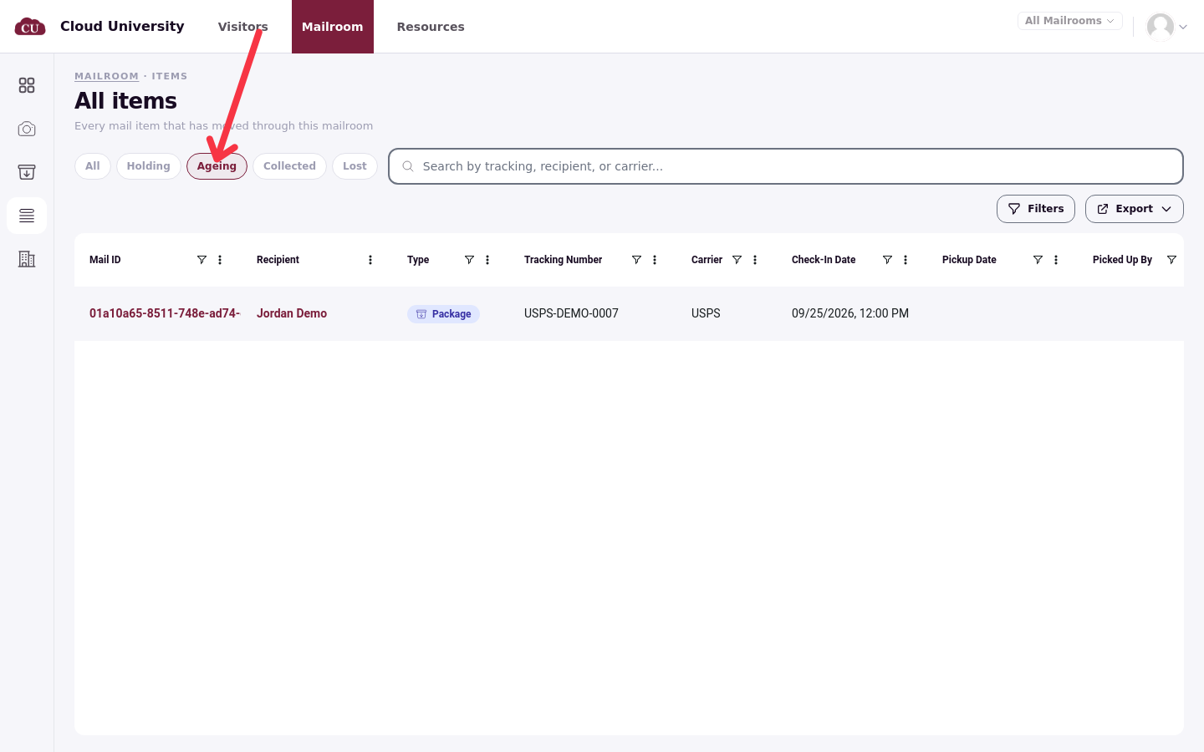Click the Tracking Number column filter icon

(x=636, y=260)
